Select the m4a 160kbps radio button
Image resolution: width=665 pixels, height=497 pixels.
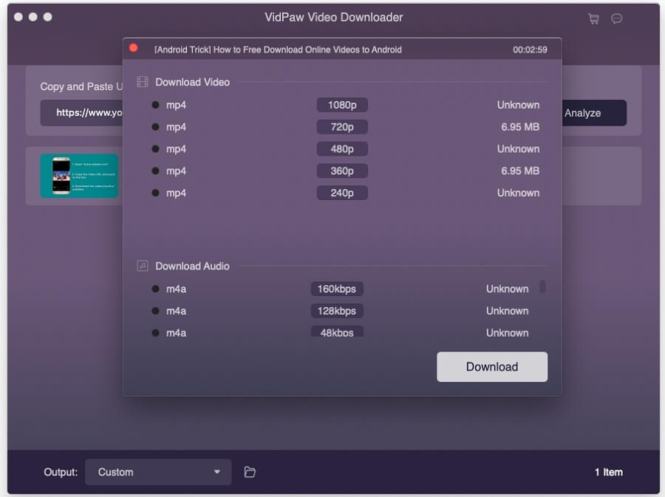(x=156, y=289)
